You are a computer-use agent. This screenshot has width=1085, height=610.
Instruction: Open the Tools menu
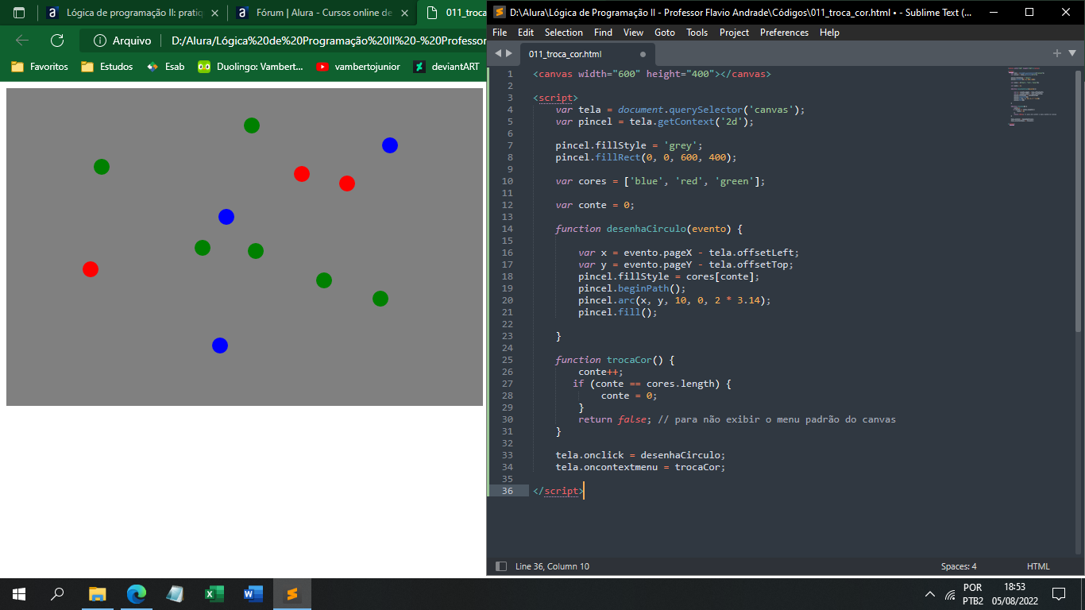[x=697, y=33]
